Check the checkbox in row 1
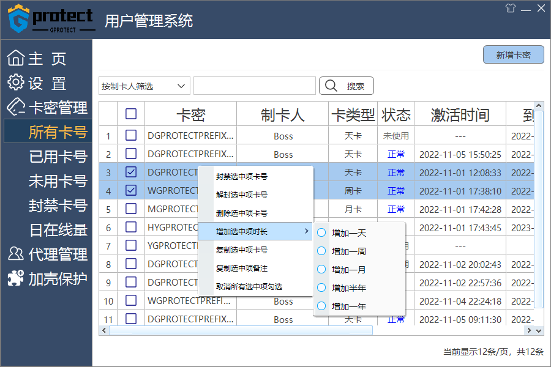Image resolution: width=551 pixels, height=367 pixels. (x=131, y=135)
